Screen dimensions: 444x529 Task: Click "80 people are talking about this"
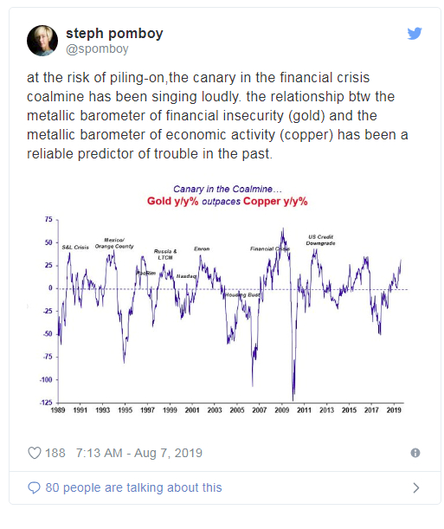pyautogui.click(x=133, y=487)
